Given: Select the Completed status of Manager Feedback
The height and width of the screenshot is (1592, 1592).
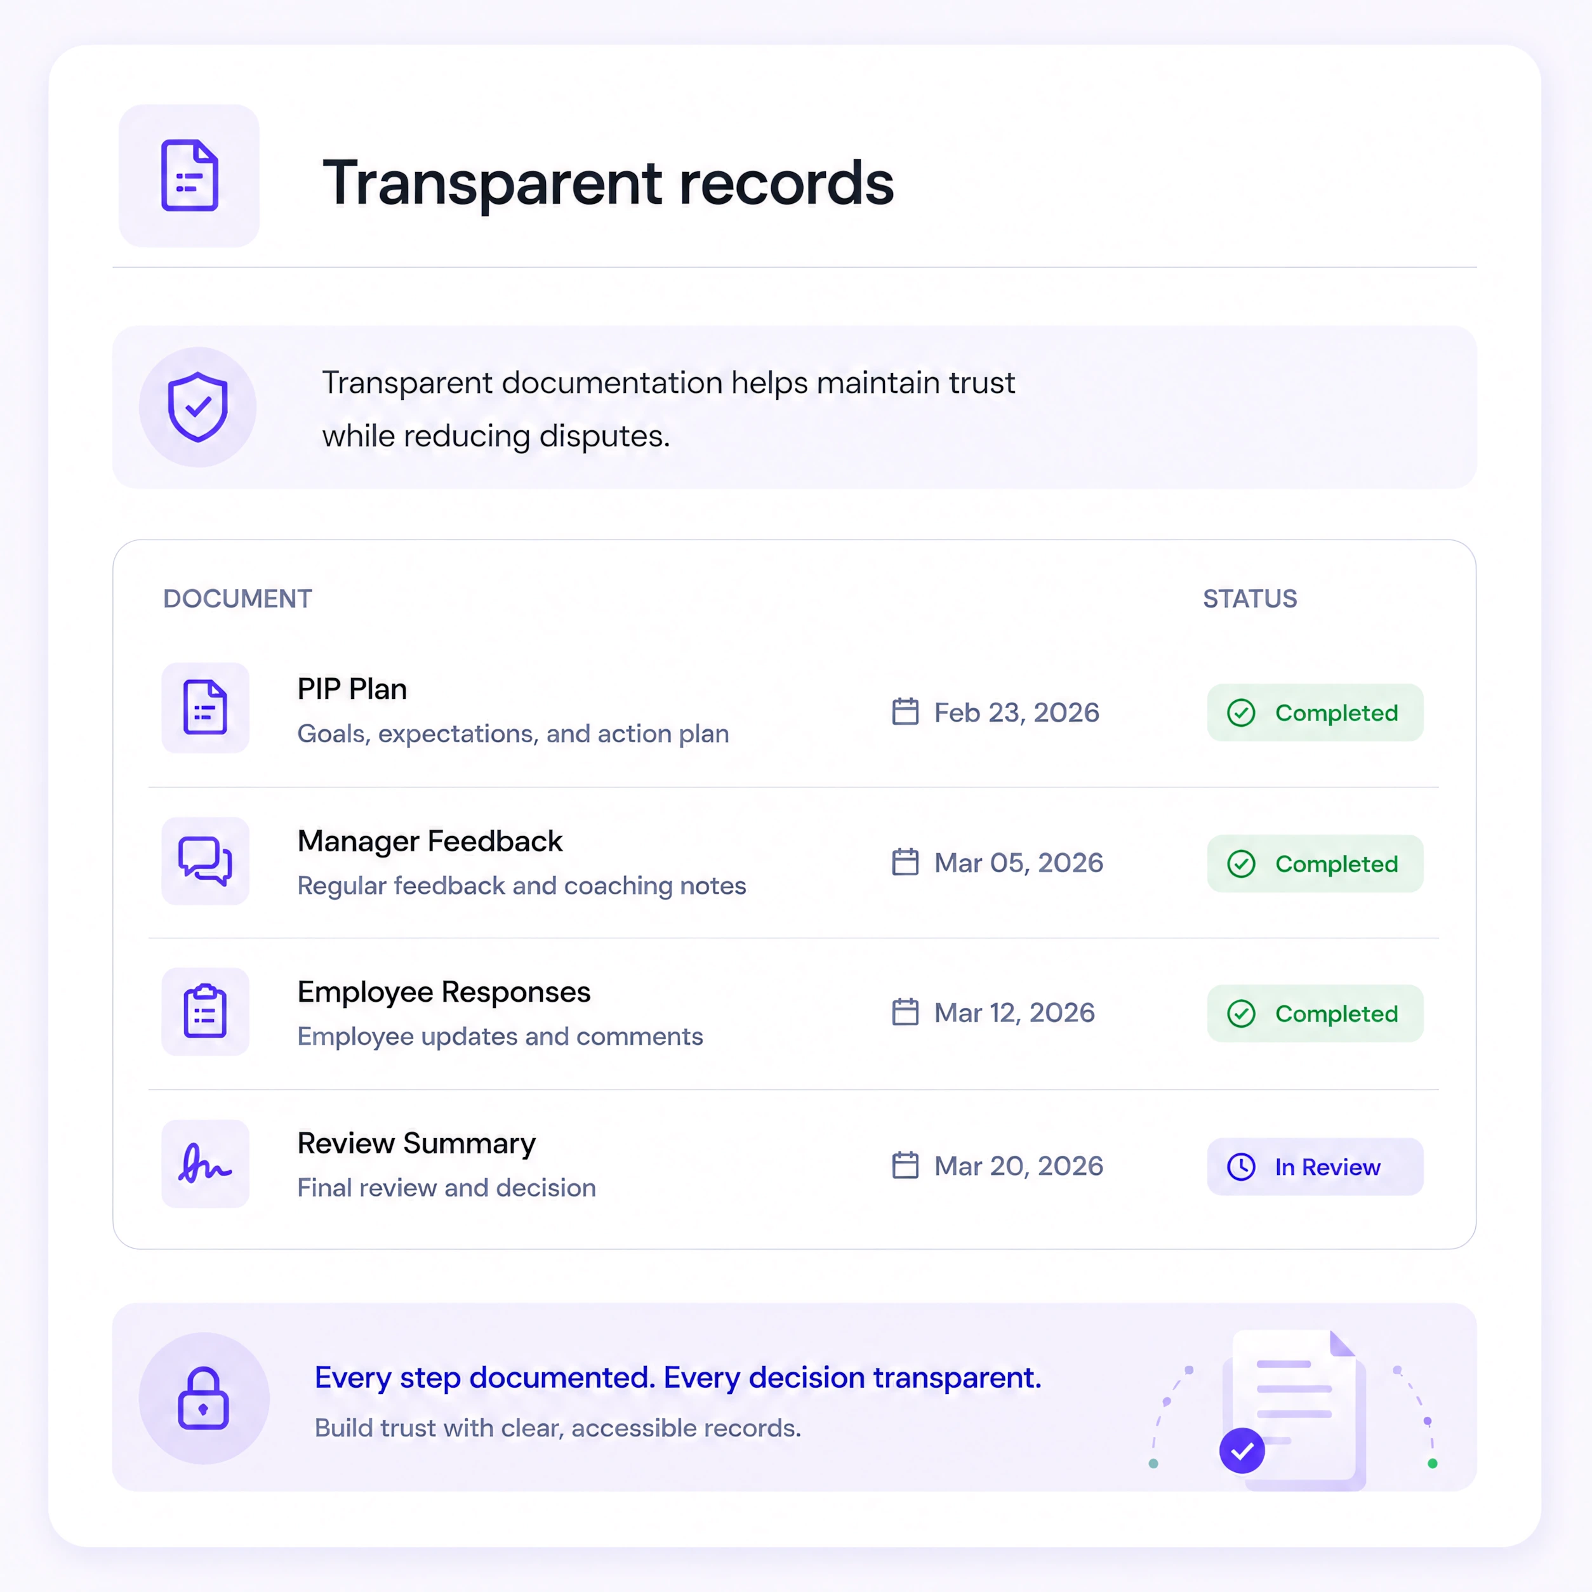Looking at the screenshot, I should [x=1315, y=863].
